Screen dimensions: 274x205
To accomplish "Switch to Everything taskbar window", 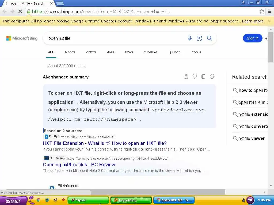I will 131,200.
